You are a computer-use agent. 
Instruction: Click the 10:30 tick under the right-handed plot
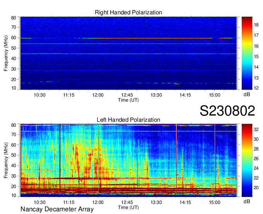click(x=39, y=95)
